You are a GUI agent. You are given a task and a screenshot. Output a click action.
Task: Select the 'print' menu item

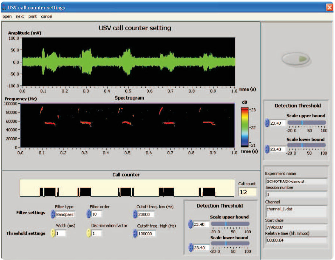point(32,17)
